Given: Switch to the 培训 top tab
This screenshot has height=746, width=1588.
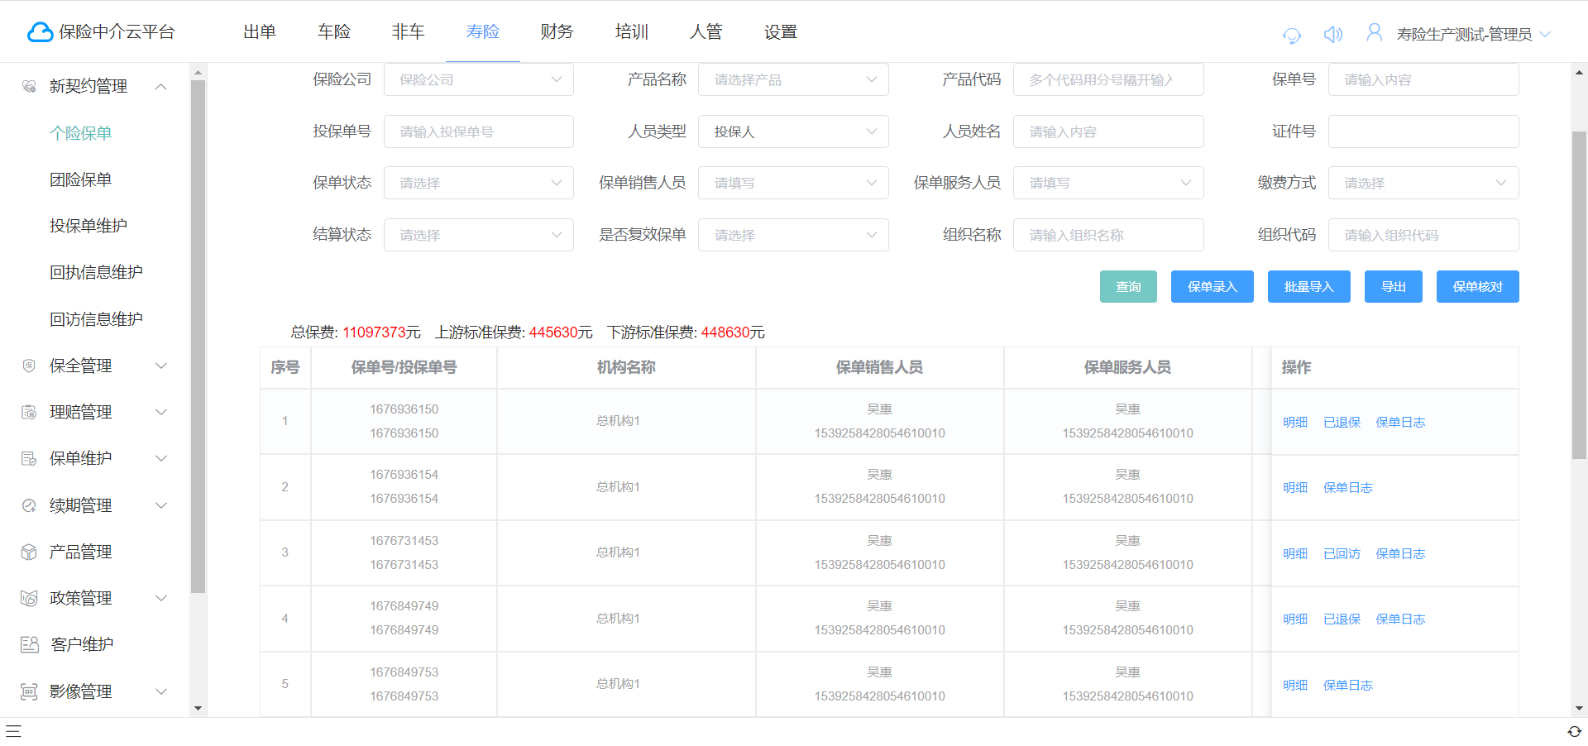Looking at the screenshot, I should [x=632, y=31].
